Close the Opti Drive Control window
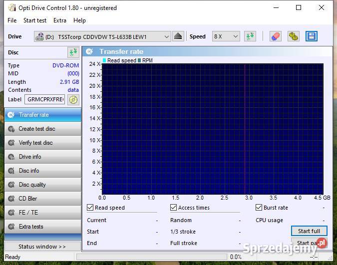 coord(322,8)
